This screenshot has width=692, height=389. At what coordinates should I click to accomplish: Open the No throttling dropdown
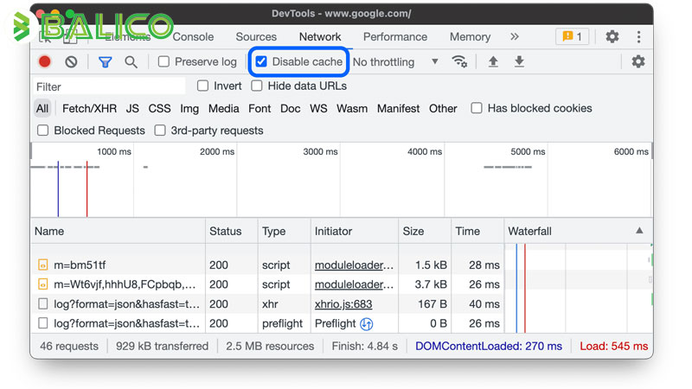(396, 61)
